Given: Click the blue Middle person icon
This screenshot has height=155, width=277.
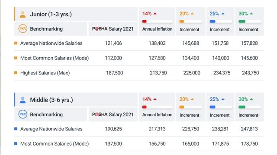Looking at the screenshot, I should [23, 100].
